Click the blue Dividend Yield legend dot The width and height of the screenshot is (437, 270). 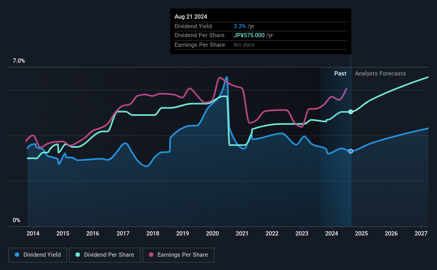point(17,255)
